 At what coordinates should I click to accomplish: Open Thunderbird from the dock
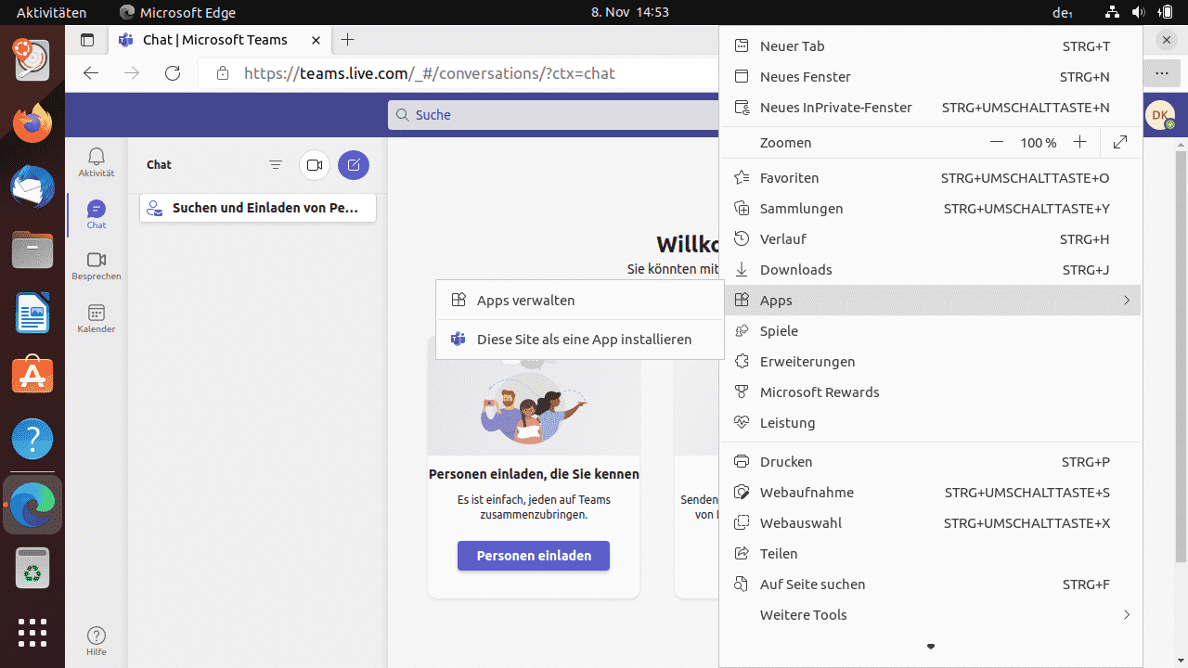point(32,186)
